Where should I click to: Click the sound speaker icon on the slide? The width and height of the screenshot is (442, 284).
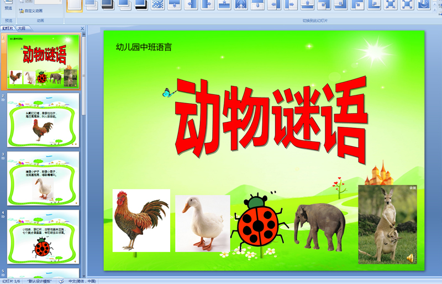[410, 258]
